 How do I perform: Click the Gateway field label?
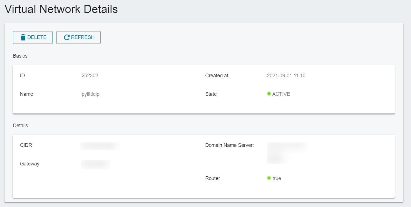(29, 164)
